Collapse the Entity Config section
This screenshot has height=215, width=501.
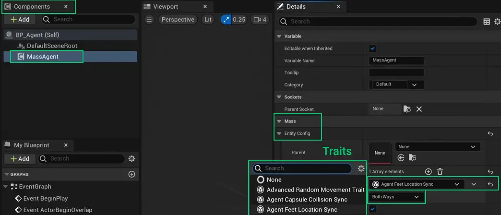point(279,133)
